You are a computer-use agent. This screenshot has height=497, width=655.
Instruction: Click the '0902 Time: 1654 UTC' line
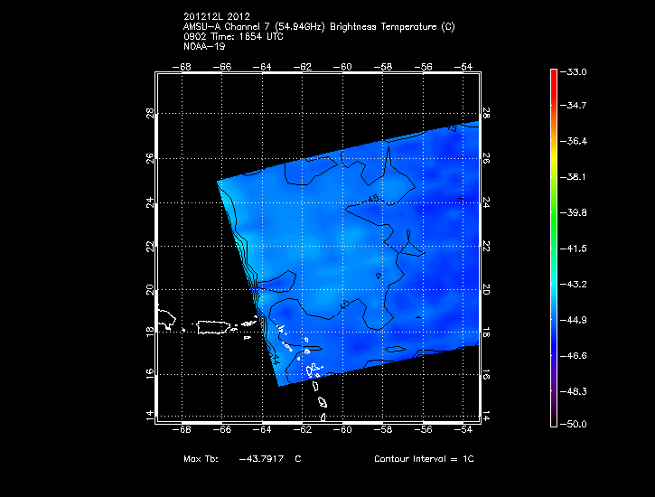click(233, 37)
